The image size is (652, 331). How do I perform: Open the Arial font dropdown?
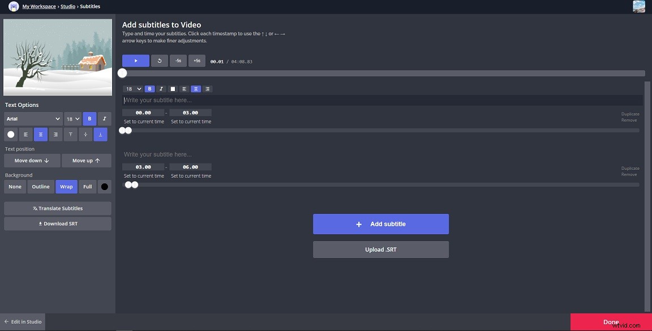point(32,118)
